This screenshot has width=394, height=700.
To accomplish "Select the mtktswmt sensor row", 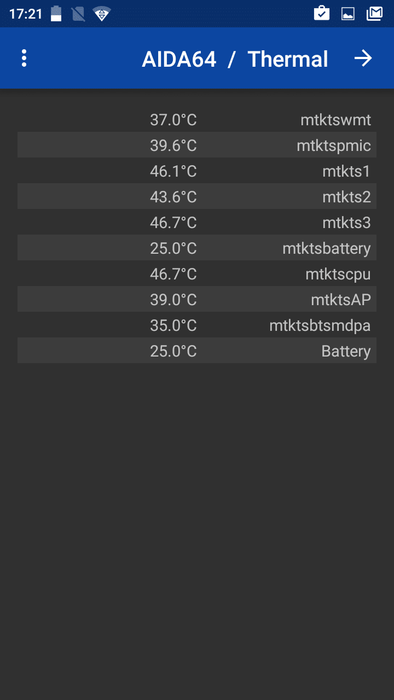I will pos(197,120).
